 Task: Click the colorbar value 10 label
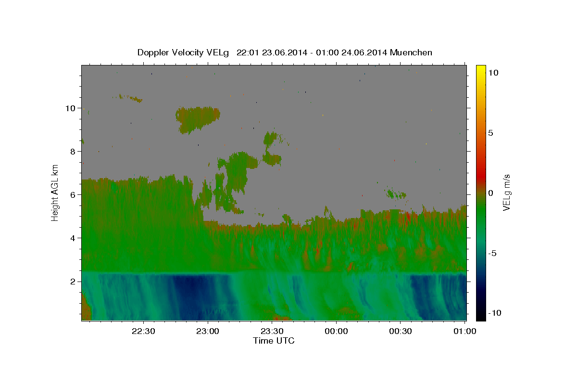[493, 73]
